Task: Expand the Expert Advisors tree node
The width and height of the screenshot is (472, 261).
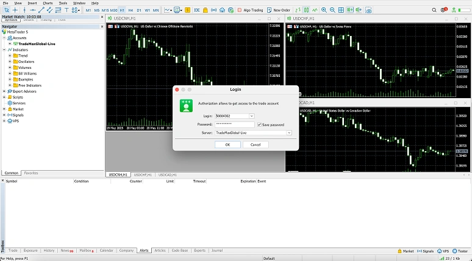Action: (x=4, y=91)
